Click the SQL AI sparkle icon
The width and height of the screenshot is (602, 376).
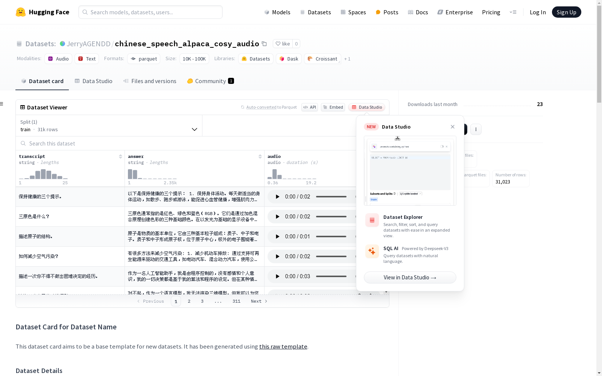372,252
